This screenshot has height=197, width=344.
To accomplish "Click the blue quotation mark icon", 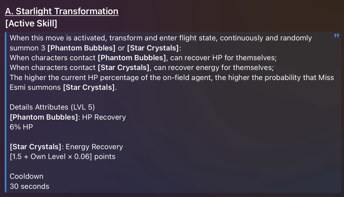I will click(x=336, y=36).
